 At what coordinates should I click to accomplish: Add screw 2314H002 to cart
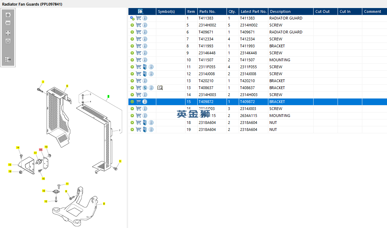pos(139,25)
